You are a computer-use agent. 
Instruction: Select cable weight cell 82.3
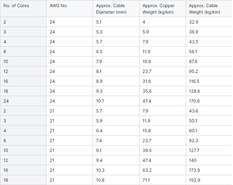193,141
